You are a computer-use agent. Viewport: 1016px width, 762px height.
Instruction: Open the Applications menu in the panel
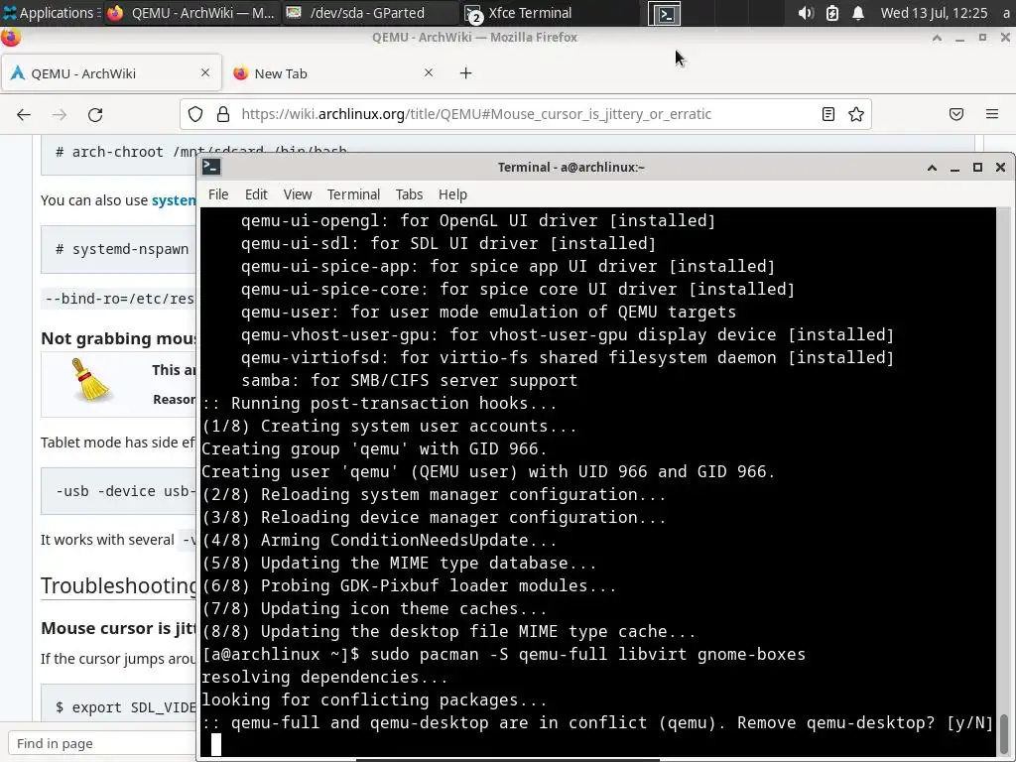point(49,12)
